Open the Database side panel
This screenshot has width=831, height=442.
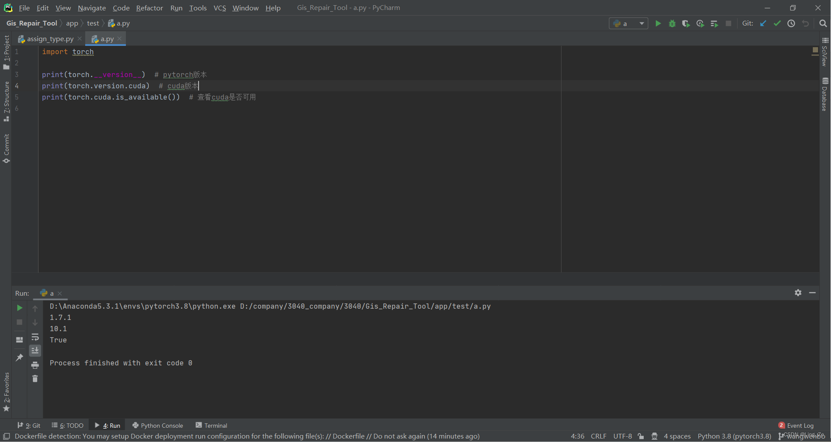click(x=825, y=94)
